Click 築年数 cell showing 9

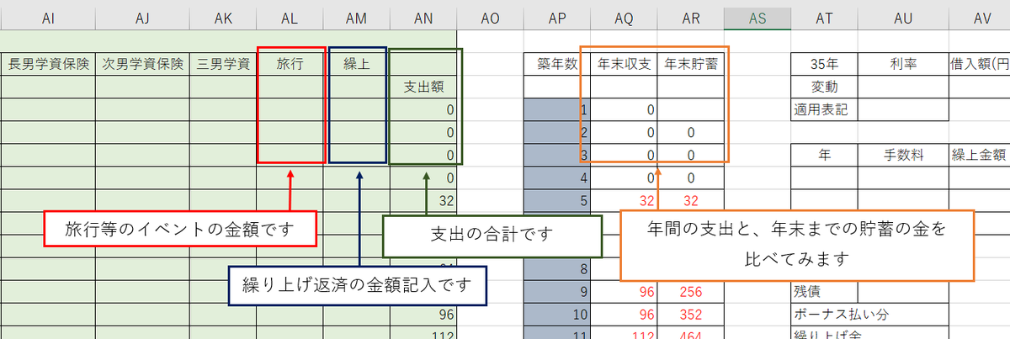pyautogui.click(x=557, y=292)
